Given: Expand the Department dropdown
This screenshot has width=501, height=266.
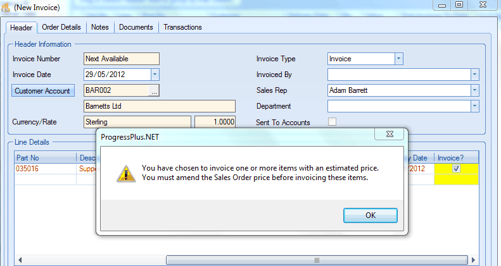Looking at the screenshot, I should pyautogui.click(x=475, y=106).
